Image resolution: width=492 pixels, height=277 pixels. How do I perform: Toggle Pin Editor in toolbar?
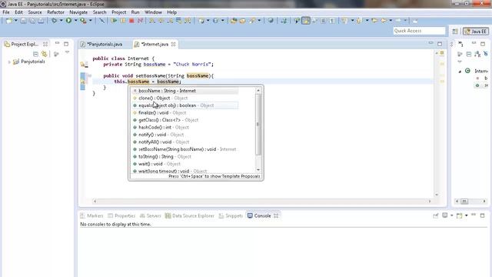pyautogui.click(x=415, y=21)
